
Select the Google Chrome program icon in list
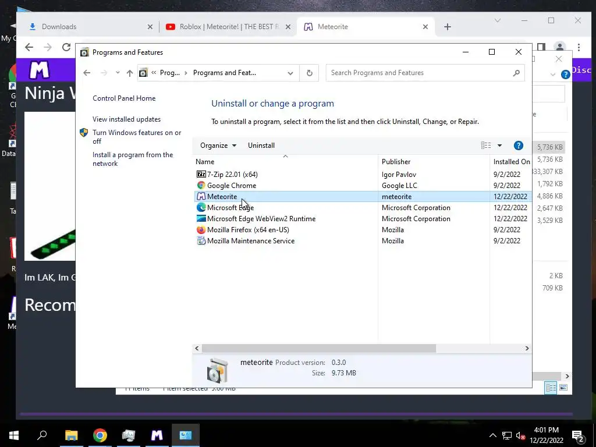(x=201, y=186)
